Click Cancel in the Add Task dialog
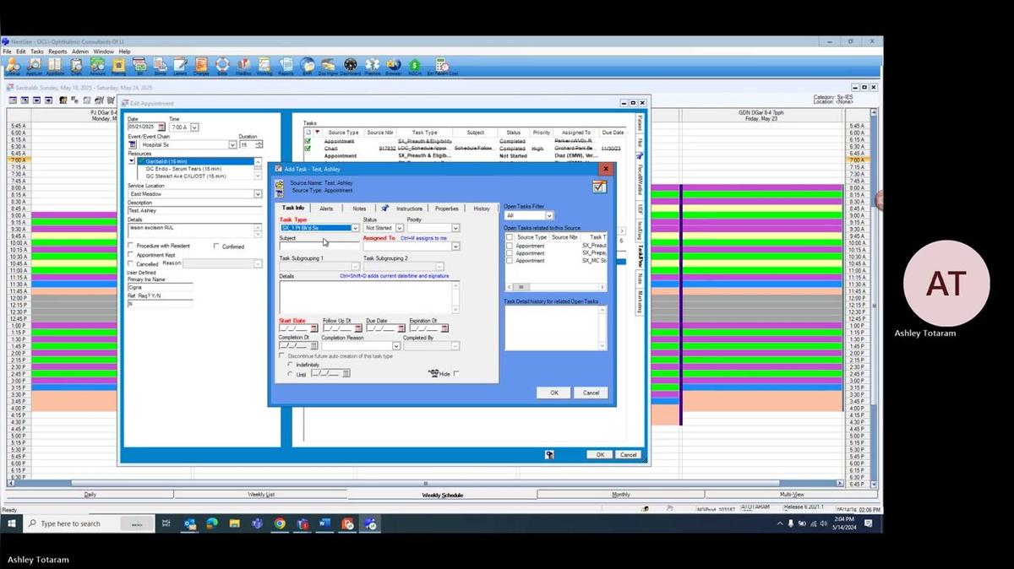The height and width of the screenshot is (569, 1014). tap(591, 393)
